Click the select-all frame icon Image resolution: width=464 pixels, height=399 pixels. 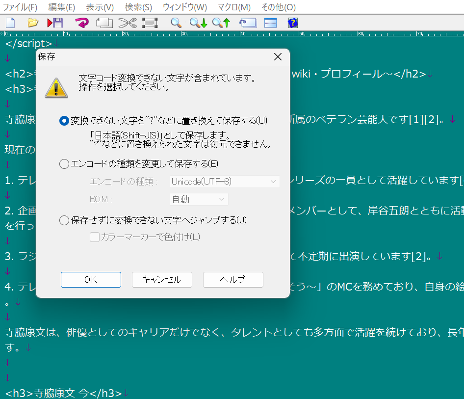150,23
